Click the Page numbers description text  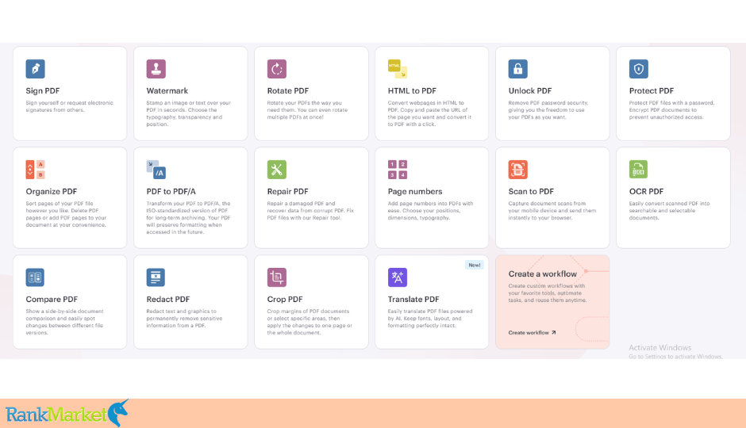pyautogui.click(x=431, y=211)
